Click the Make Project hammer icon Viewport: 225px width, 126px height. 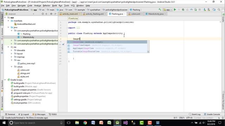pos(160,9)
